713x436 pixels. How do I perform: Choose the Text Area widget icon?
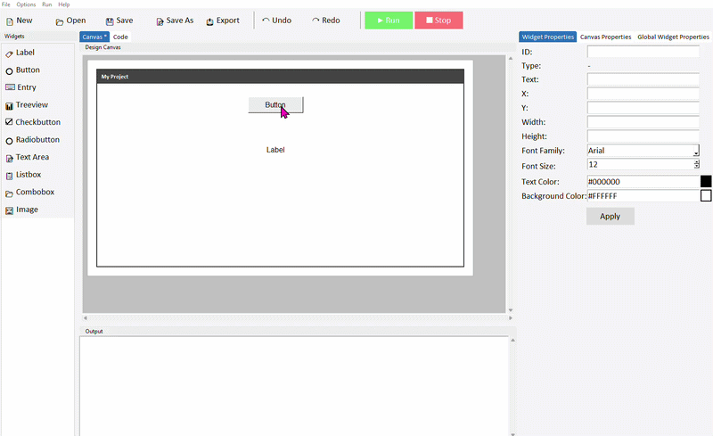9,158
